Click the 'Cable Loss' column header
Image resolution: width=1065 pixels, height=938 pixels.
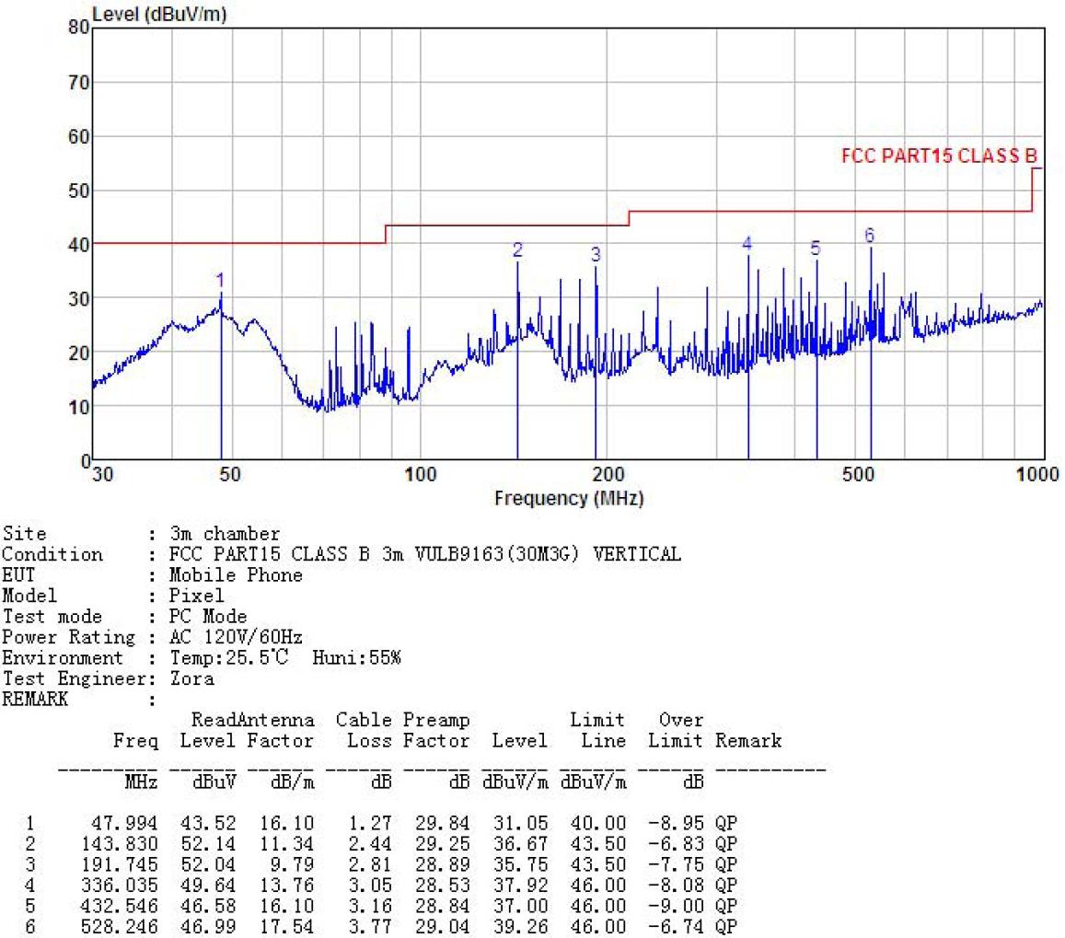(365, 730)
